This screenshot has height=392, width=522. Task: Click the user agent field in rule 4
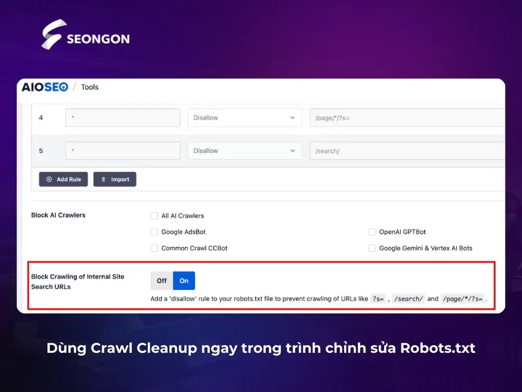(123, 118)
